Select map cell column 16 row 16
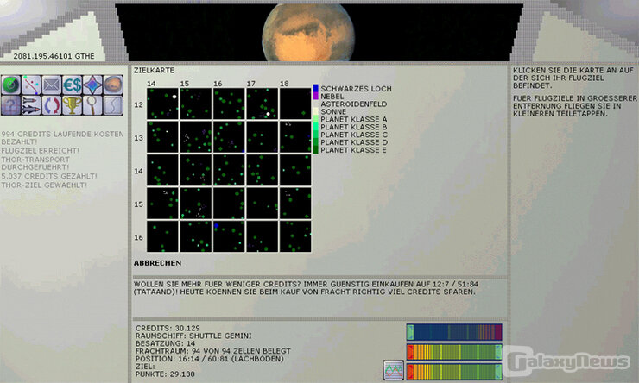Image resolution: width=639 pixels, height=383 pixels. pyautogui.click(x=229, y=236)
